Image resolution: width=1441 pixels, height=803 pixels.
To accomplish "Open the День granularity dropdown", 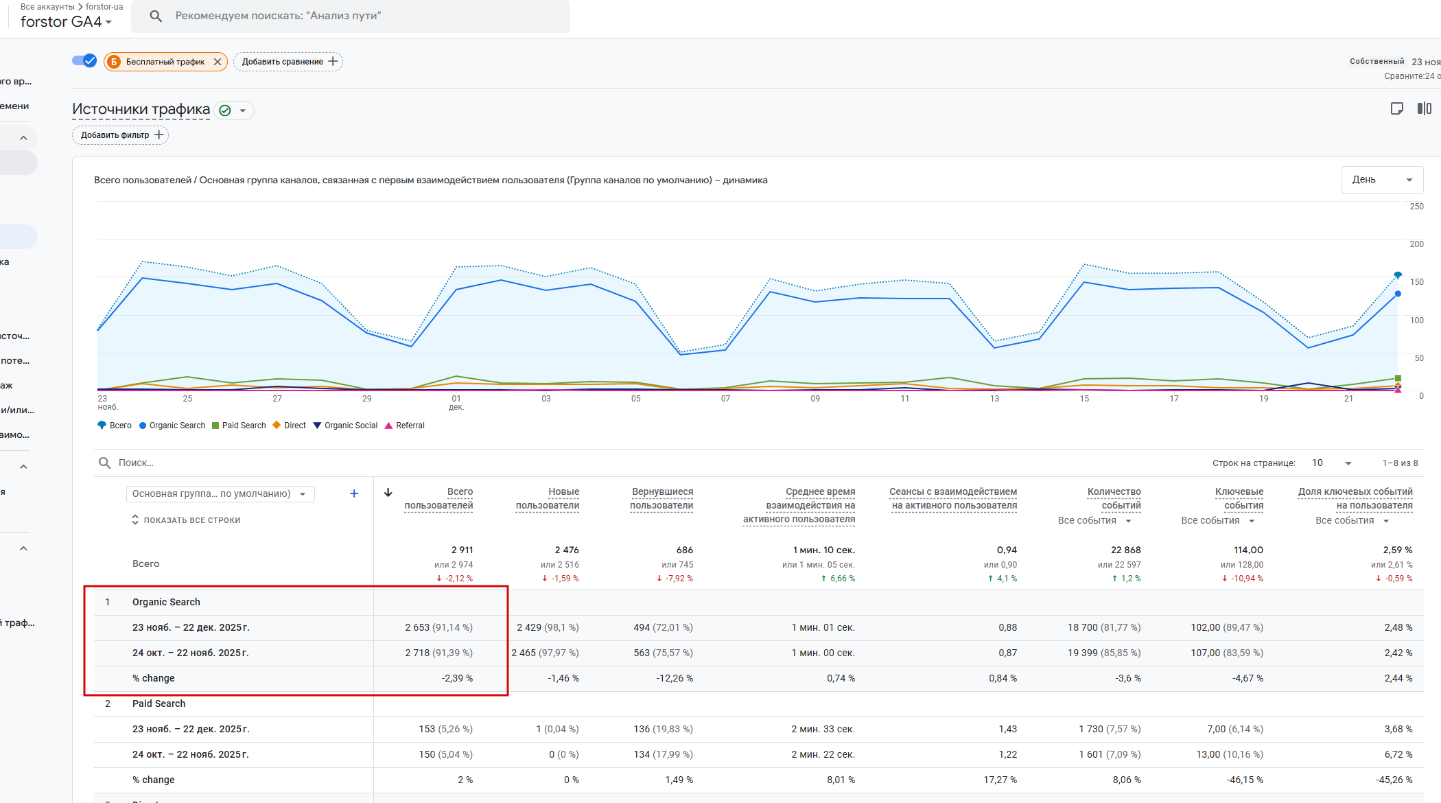I will [1381, 180].
